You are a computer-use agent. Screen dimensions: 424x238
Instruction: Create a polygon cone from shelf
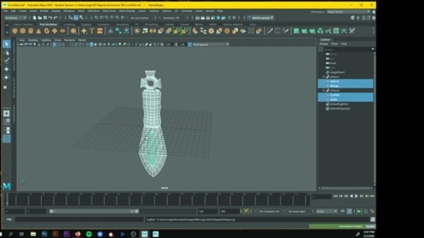(38, 31)
